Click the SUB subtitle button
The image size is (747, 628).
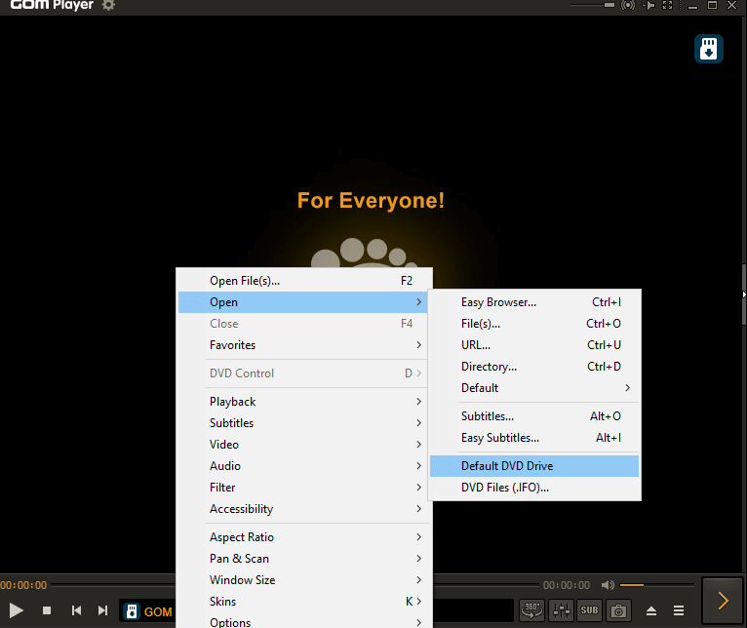coord(589,610)
